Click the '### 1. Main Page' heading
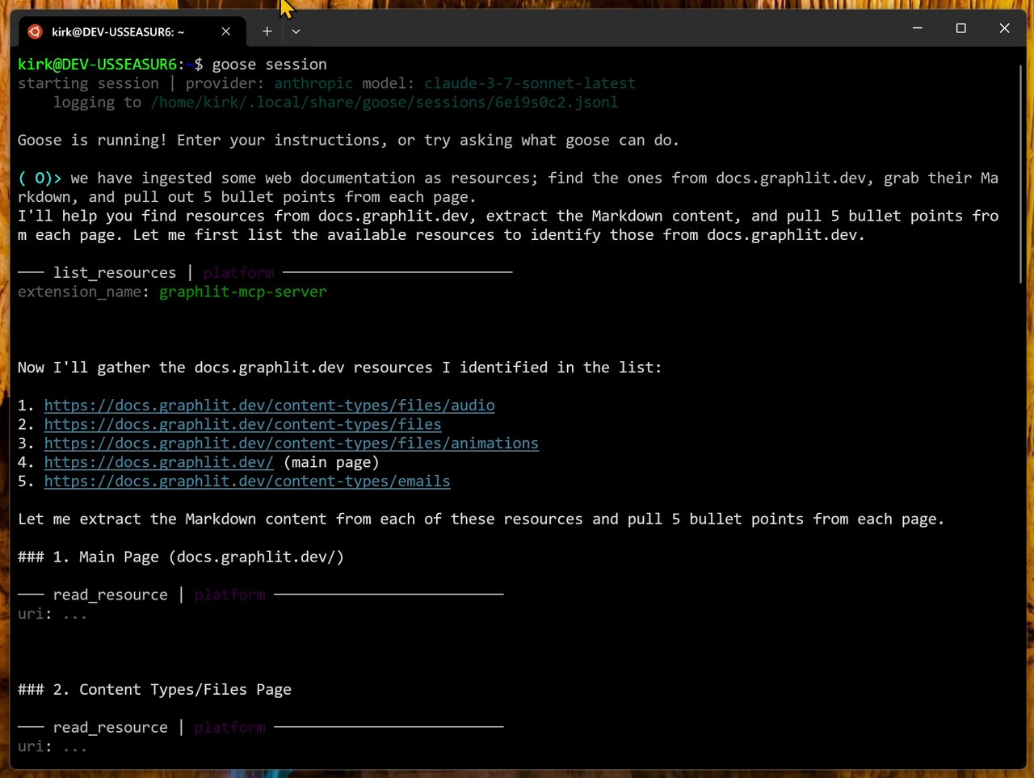Image resolution: width=1034 pixels, height=778 pixels. click(181, 557)
